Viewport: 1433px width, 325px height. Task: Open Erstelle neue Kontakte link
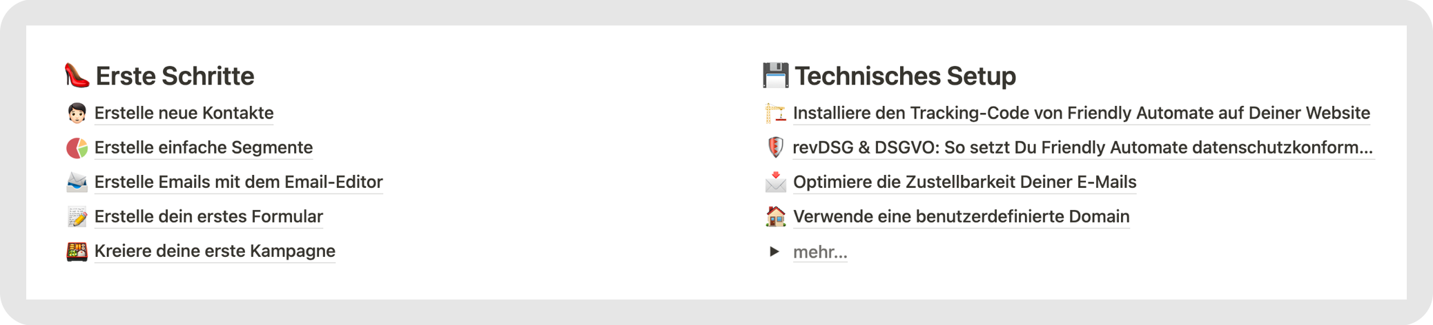tap(184, 113)
